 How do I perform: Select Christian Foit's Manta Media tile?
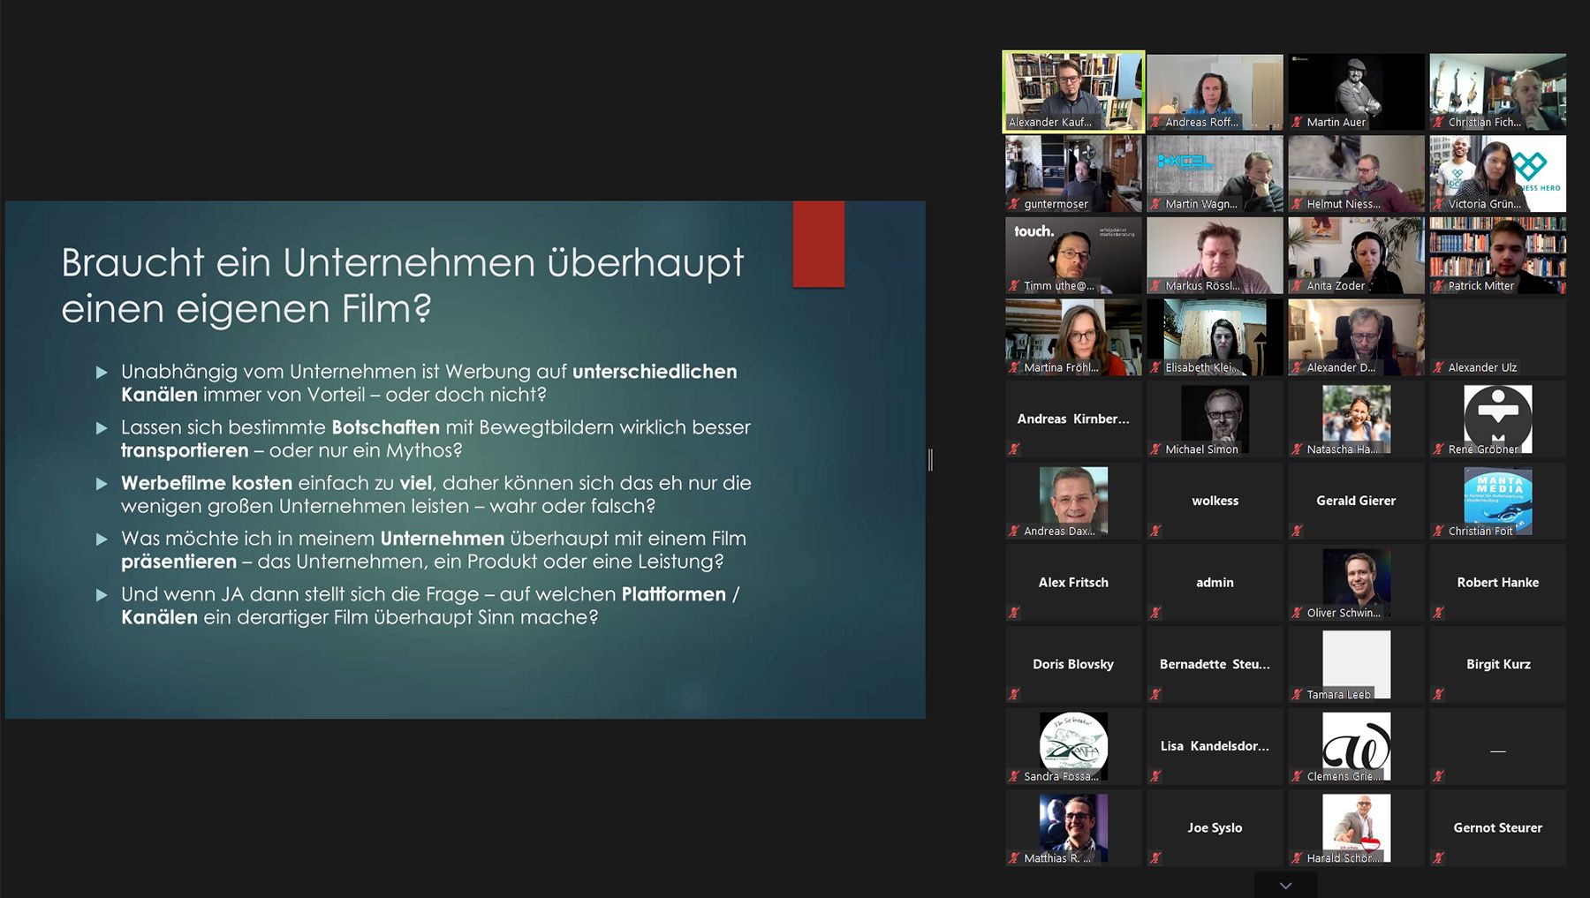[x=1497, y=499]
